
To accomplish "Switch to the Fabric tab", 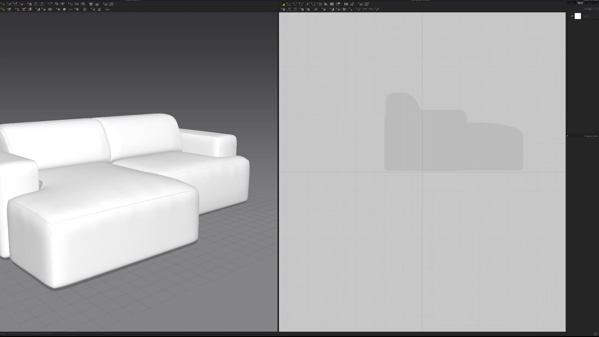I will 580,3.
